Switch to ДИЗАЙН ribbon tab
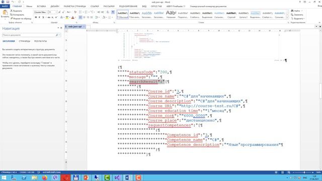This screenshot has height=181, width=322. (x=55, y=7)
